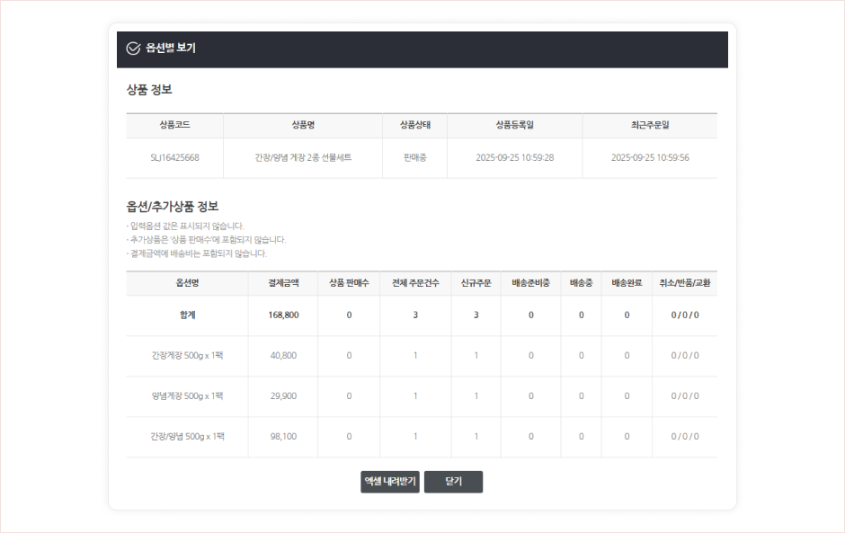Click the 취소/반품/교환 column header
Image resolution: width=845 pixels, height=533 pixels.
684,283
